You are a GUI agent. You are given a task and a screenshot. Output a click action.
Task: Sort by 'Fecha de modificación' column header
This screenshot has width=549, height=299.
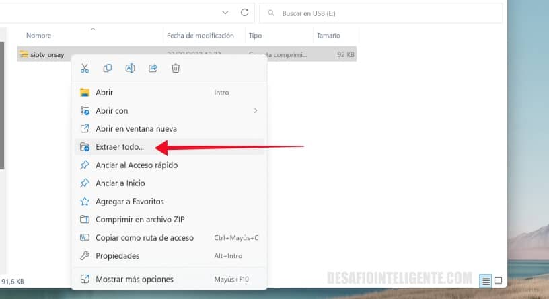coord(200,35)
